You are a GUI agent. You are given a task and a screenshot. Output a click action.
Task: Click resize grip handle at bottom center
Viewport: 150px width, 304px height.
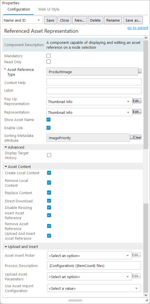(75, 300)
